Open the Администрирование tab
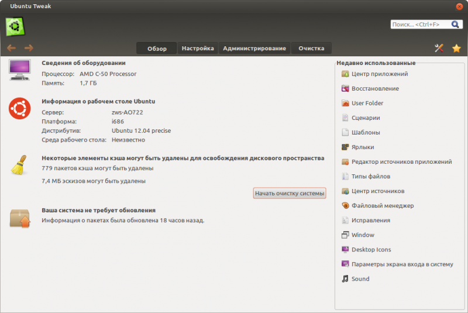The width and height of the screenshot is (468, 313). (x=254, y=49)
